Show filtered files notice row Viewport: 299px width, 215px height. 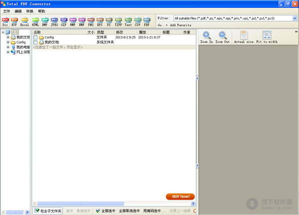(114, 47)
